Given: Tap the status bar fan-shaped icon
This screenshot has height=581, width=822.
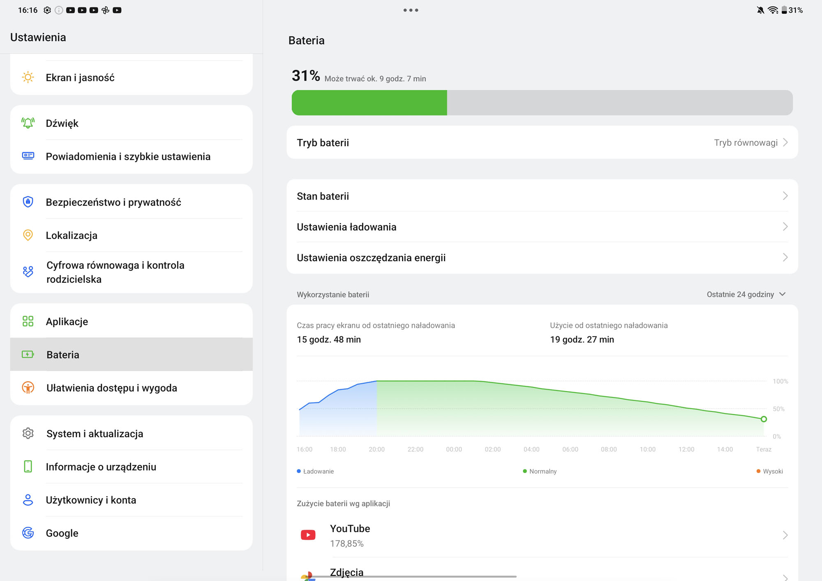Looking at the screenshot, I should pos(105,10).
